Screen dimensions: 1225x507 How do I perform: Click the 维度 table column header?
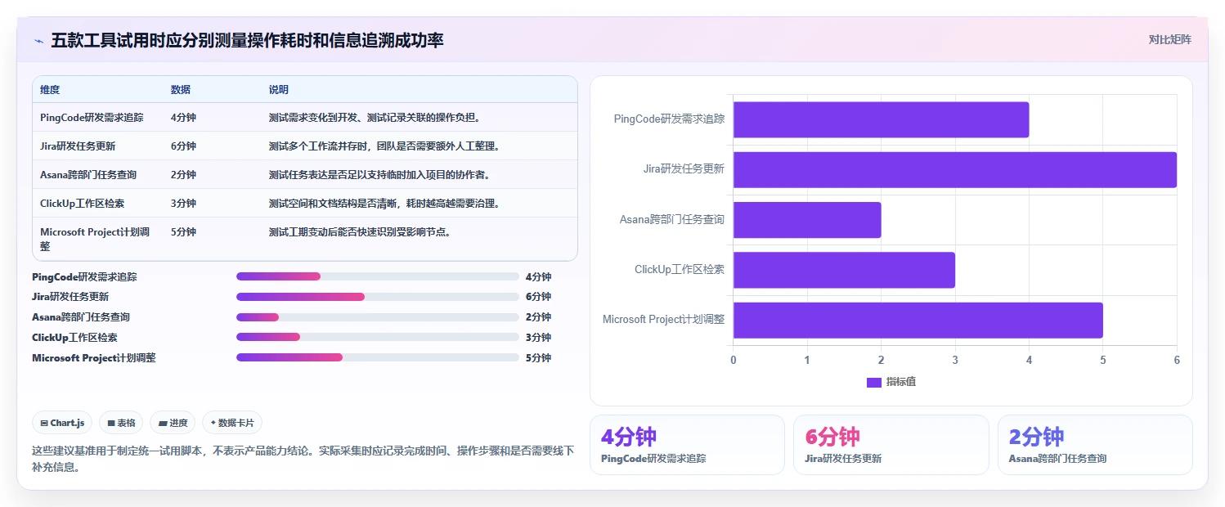coord(50,90)
